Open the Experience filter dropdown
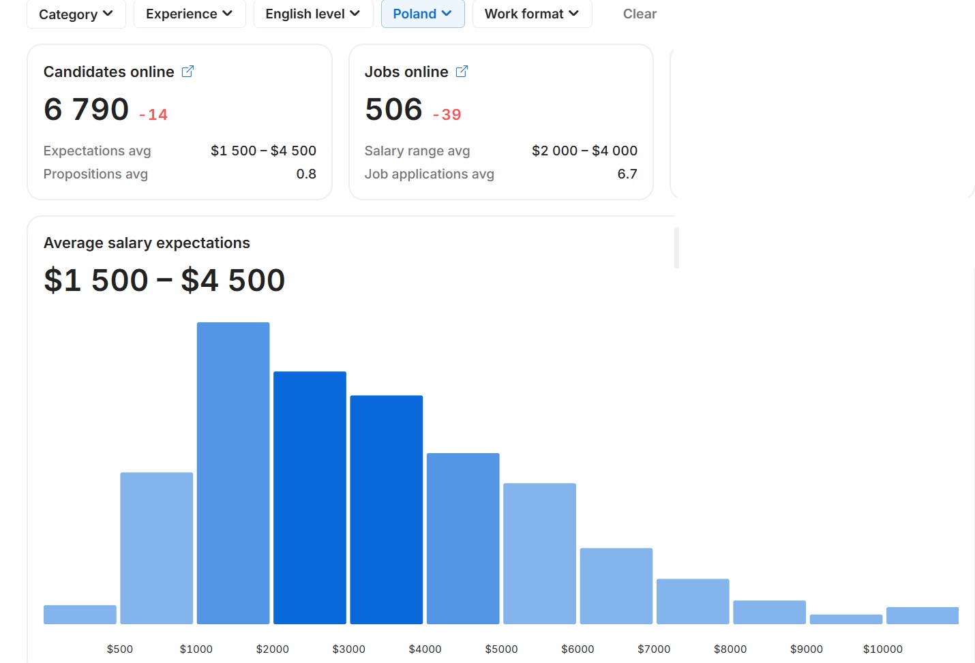This screenshot has width=975, height=663. click(x=189, y=14)
